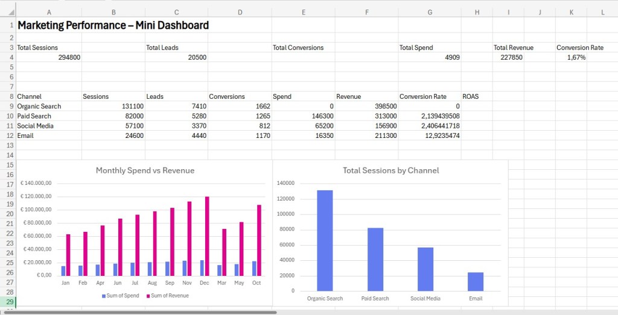
Task: Select the 7410 leads cell
Action: click(177, 106)
